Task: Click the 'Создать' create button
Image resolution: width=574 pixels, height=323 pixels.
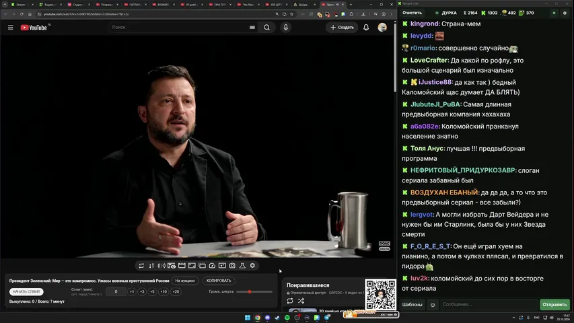Action: pos(342,28)
